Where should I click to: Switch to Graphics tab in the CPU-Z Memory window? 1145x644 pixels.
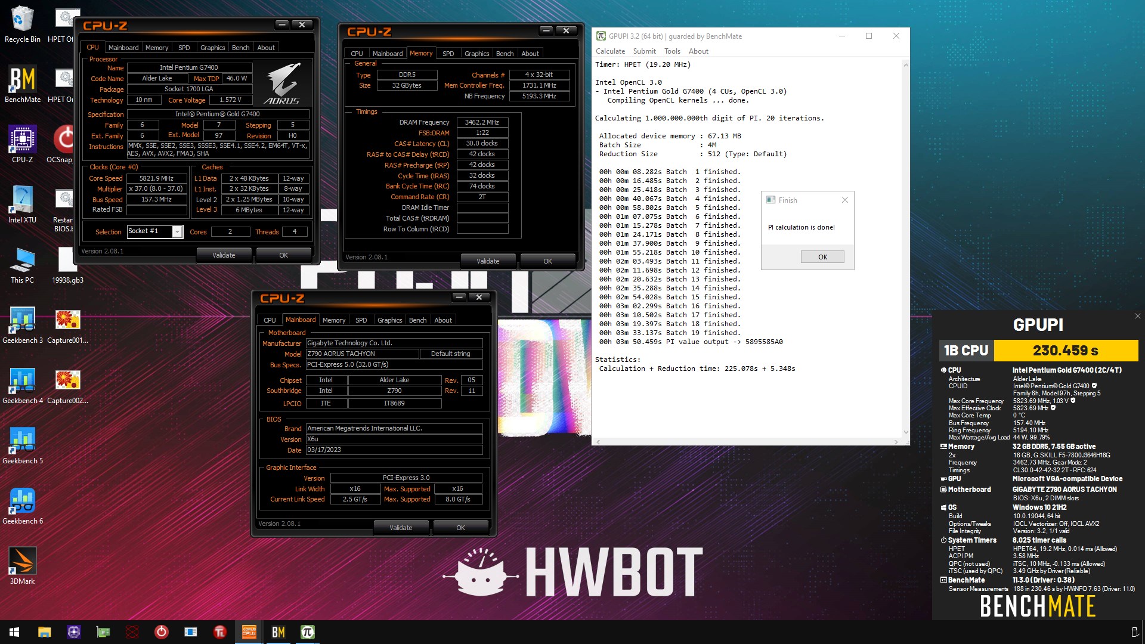click(x=476, y=54)
